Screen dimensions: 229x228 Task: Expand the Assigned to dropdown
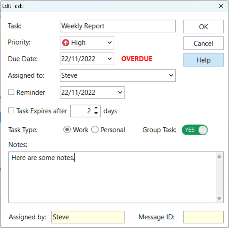pos(171,76)
